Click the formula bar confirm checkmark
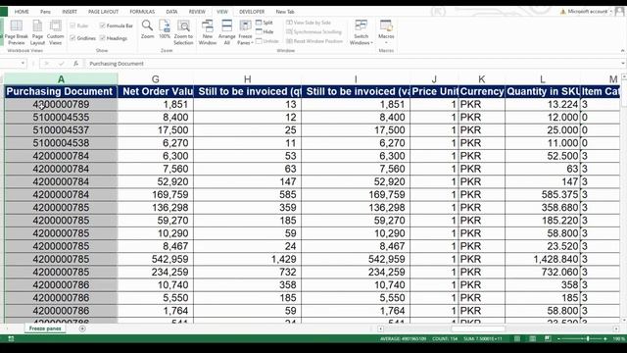Image resolution: width=627 pixels, height=353 pixels. pos(61,63)
